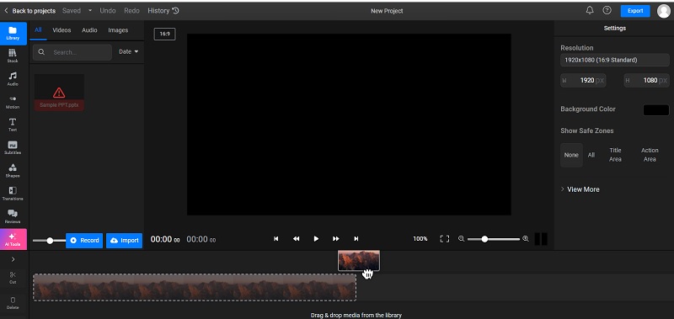Zoom in the timeline with plus magnifier
Viewport: 674px width, 319px height.
525,239
